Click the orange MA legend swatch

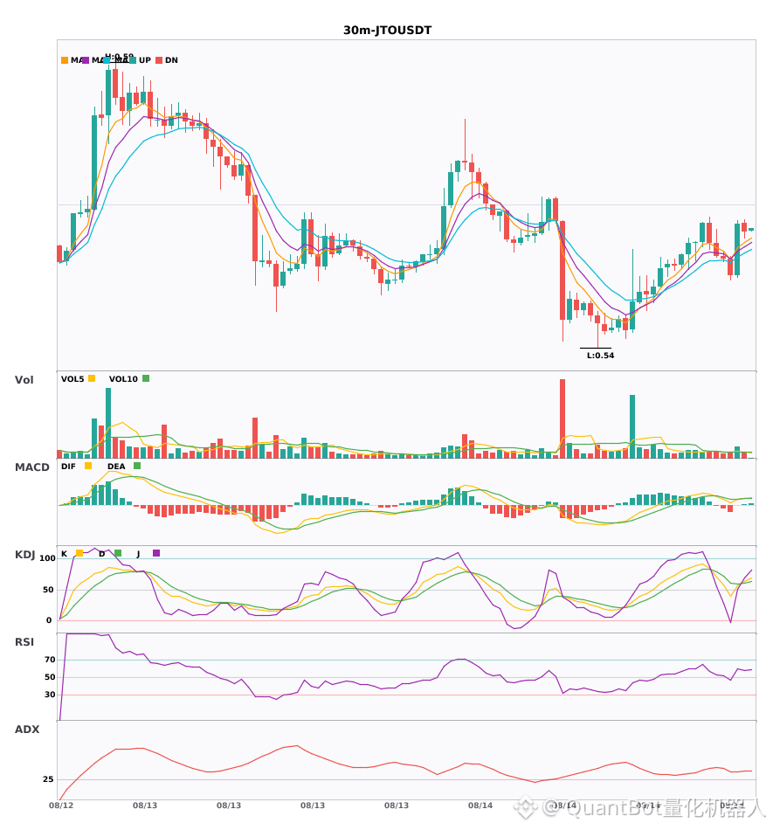pyautogui.click(x=65, y=60)
